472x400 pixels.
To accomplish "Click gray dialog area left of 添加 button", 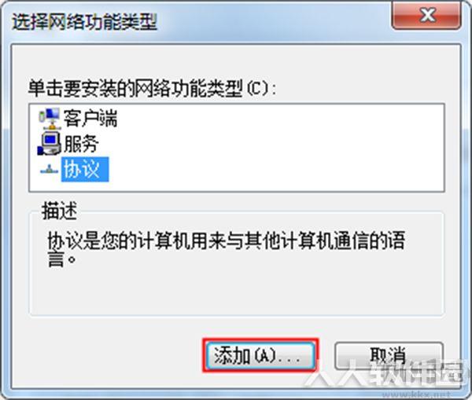I will click(114, 355).
